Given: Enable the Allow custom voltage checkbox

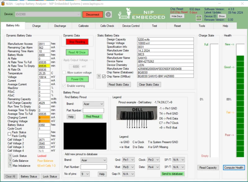Looking at the screenshot, I should (64, 72).
